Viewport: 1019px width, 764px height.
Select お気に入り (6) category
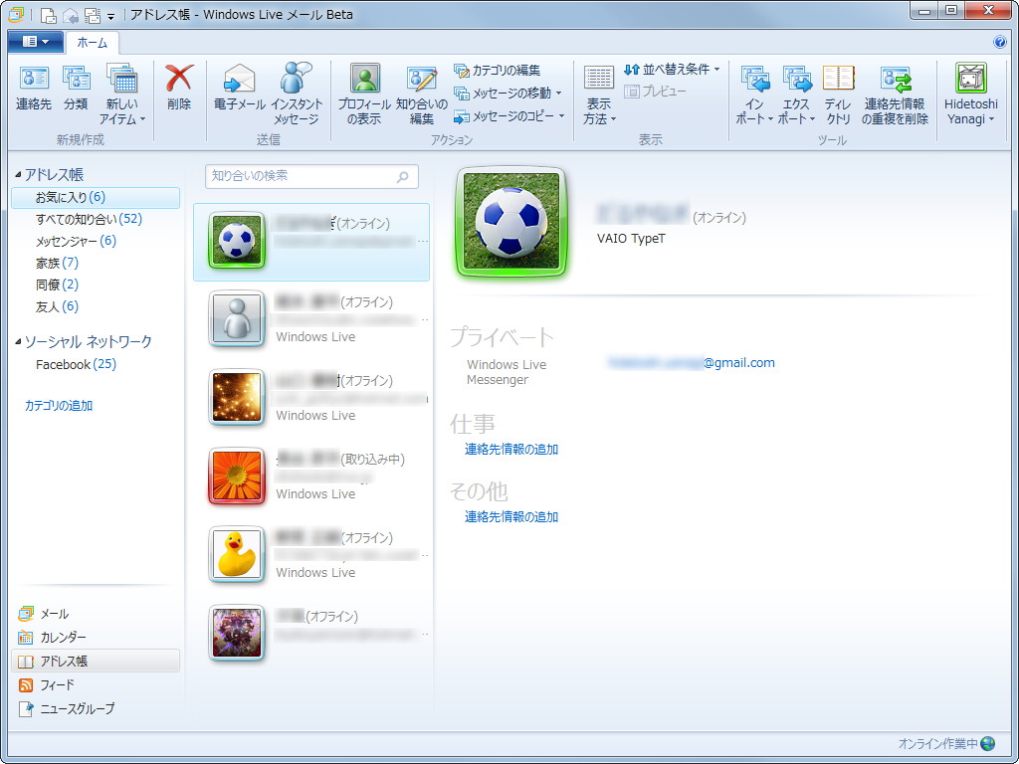96,198
